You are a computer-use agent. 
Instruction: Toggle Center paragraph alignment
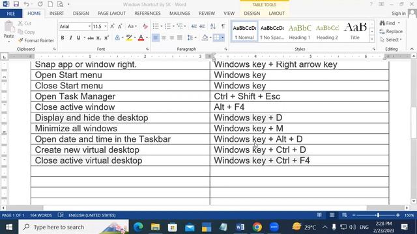pos(164,38)
